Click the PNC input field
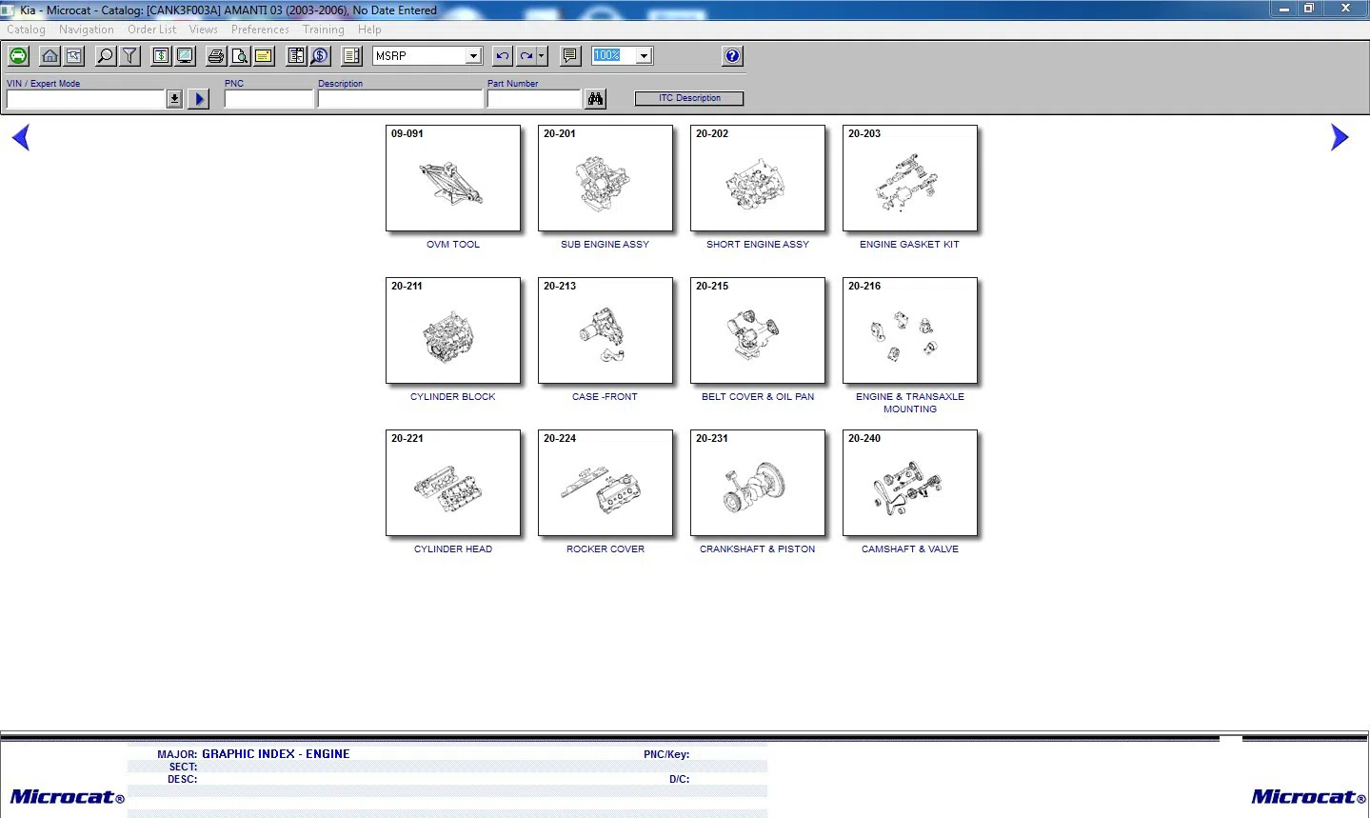Screen dimensions: 1370x818 pos(268,99)
